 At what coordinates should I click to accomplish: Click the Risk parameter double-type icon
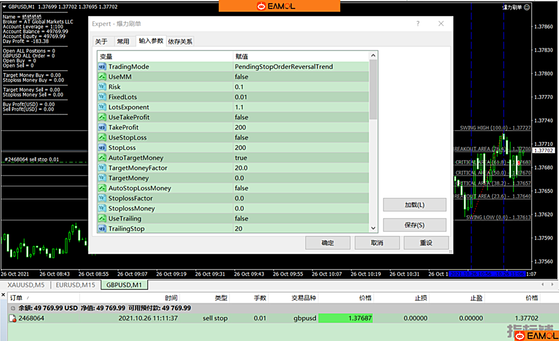pyautogui.click(x=102, y=87)
